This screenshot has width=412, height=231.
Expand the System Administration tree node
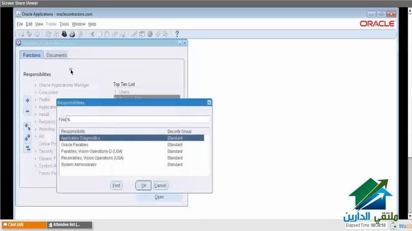(x=35, y=166)
